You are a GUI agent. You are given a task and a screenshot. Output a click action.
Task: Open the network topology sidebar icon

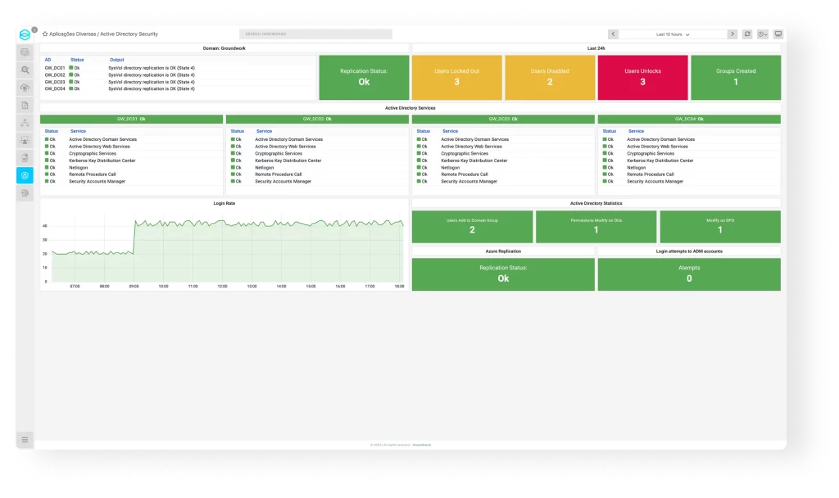25,123
